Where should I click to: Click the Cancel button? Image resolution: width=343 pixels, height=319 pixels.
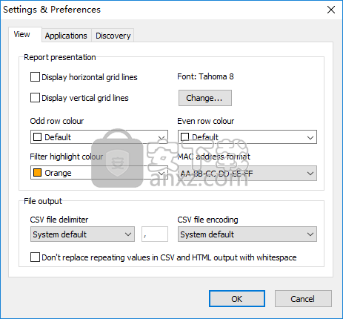pos(303,299)
